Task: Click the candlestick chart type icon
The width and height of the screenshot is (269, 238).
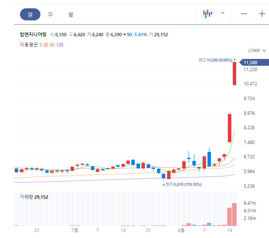Action: click(x=208, y=14)
